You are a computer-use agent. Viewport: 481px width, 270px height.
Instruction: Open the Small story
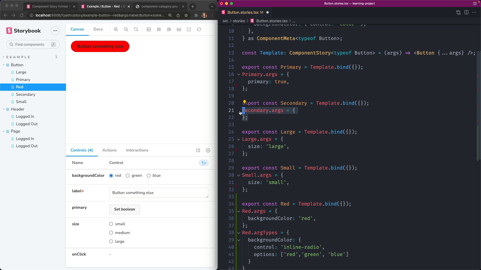click(21, 102)
